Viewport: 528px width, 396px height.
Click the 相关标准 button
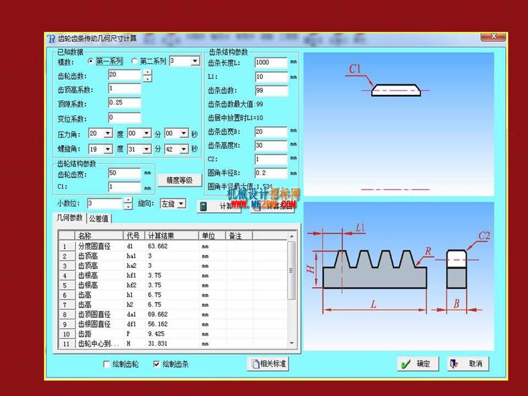(x=268, y=364)
